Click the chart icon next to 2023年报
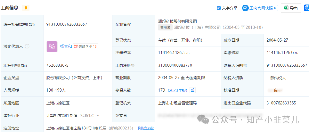Viewport: 309px width, 132px height. pos(193,90)
